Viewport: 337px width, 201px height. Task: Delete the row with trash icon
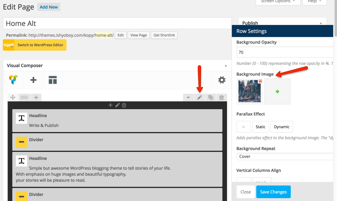point(221,97)
